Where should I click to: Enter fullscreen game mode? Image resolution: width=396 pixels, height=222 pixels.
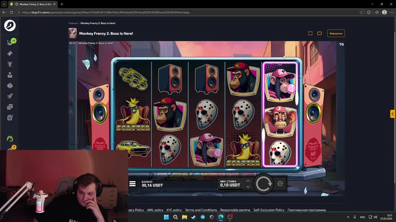tap(310, 33)
